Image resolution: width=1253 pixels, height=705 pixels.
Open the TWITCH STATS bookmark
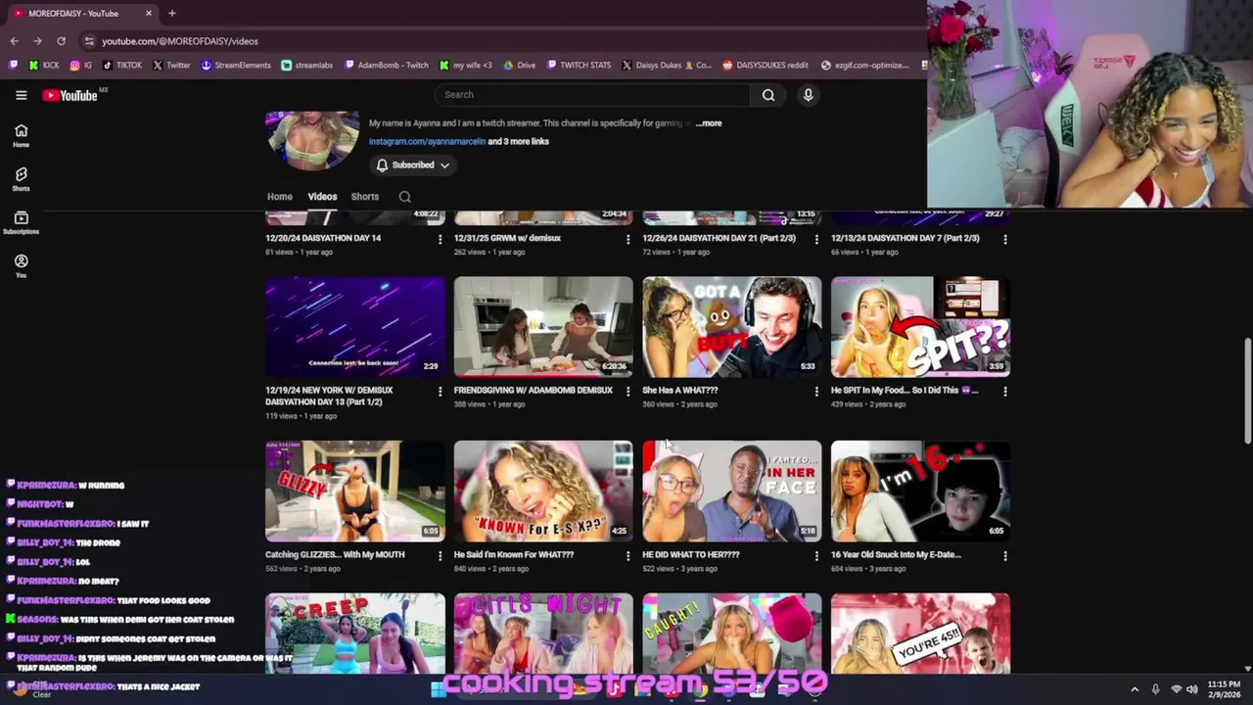pos(579,66)
